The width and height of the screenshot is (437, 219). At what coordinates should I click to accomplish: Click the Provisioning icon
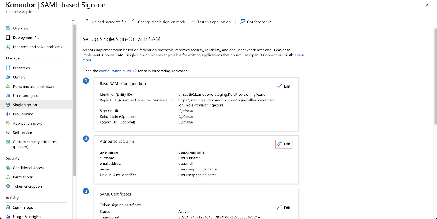(8, 114)
